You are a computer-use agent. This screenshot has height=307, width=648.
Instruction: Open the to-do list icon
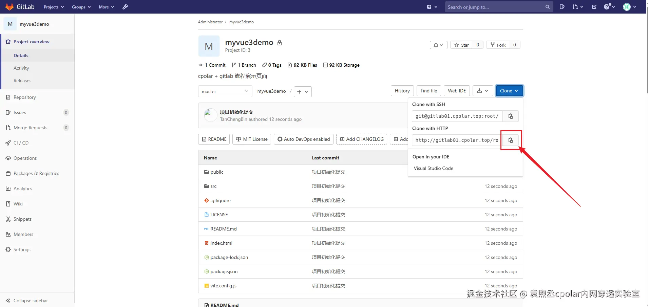[x=594, y=7]
